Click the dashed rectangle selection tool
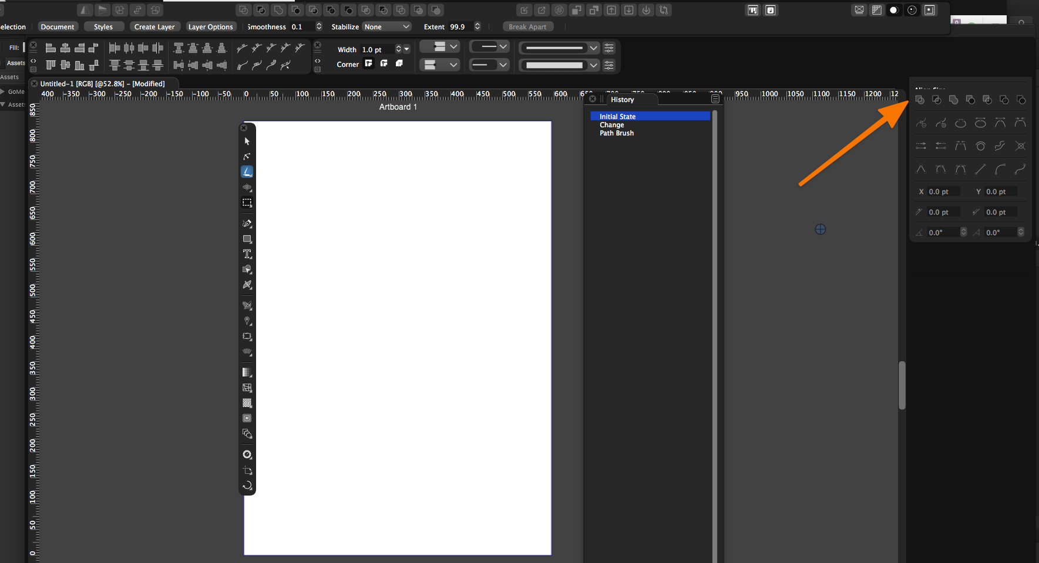This screenshot has width=1039, height=563. point(247,203)
